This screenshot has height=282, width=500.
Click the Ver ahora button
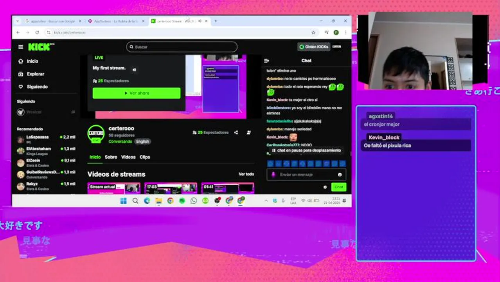coord(137,93)
